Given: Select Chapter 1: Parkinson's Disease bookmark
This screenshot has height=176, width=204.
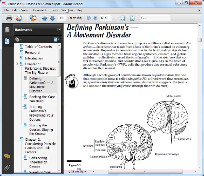Looking at the screenshot, I should 40,68.
